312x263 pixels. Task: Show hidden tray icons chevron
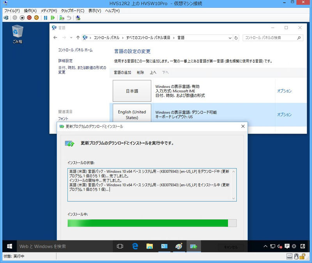pos(265,246)
